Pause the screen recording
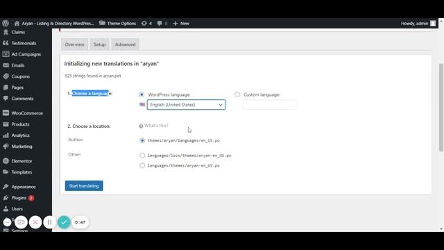 (x=49, y=222)
